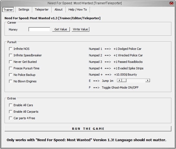Toggle Never Get Busted option

click(11, 62)
